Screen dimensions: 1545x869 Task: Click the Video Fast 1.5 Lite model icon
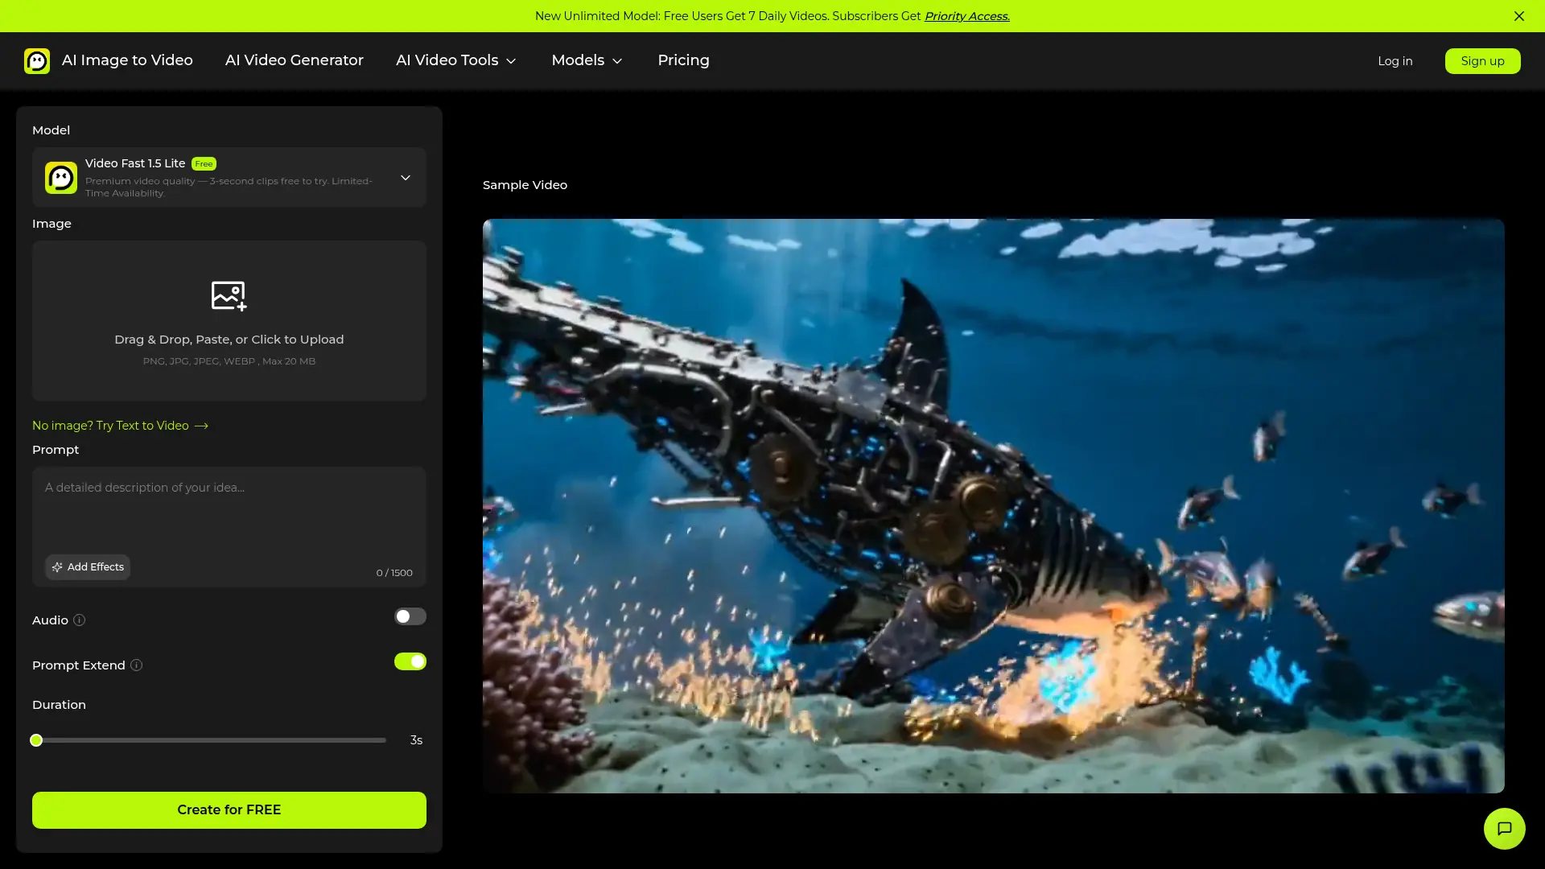pyautogui.click(x=61, y=178)
